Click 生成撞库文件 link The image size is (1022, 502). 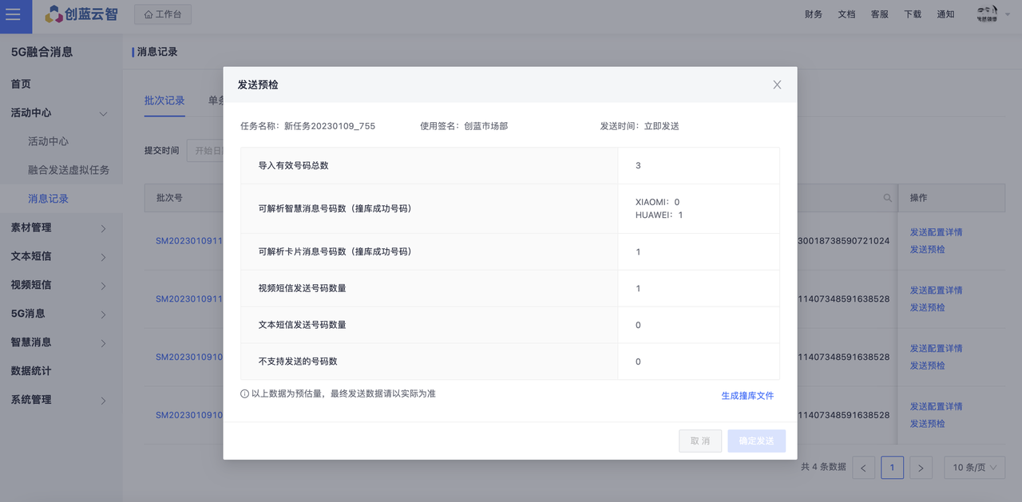[x=747, y=396]
